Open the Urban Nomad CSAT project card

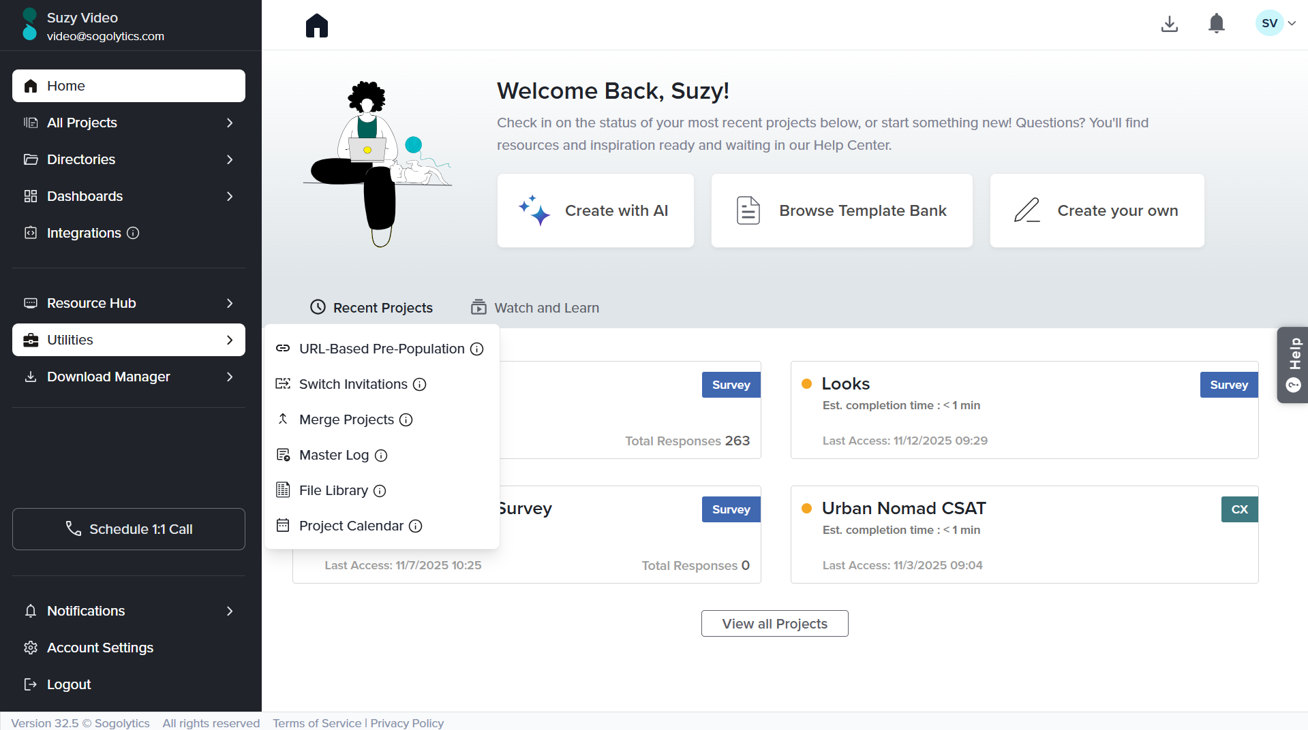pyautogui.click(x=903, y=509)
